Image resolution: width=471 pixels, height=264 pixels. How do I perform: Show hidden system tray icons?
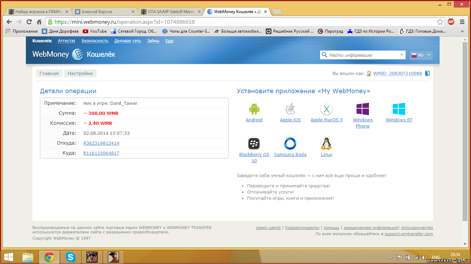point(391,257)
